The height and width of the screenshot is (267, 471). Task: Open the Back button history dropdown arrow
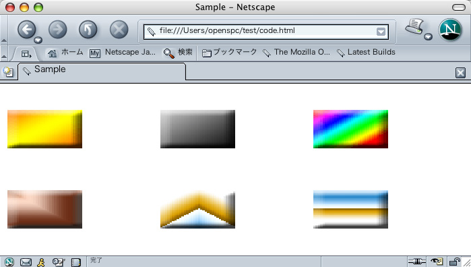pyautogui.click(x=38, y=40)
